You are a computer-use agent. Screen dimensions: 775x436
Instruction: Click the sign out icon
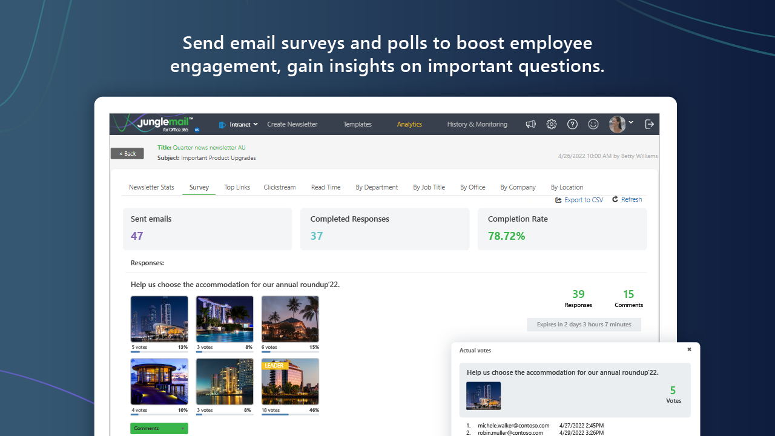click(649, 124)
